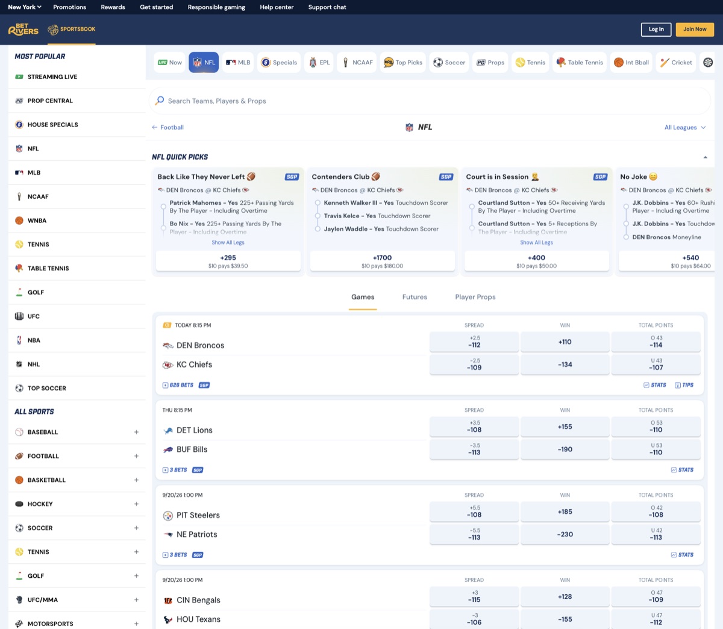The height and width of the screenshot is (629, 723).
Task: Select the Top Picks chip
Action: [x=403, y=62]
